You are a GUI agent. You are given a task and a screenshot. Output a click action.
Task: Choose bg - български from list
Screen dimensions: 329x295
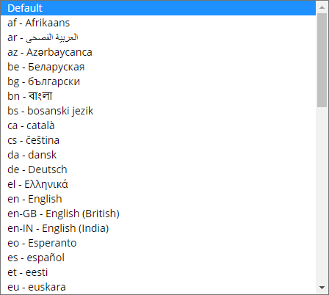click(x=158, y=81)
